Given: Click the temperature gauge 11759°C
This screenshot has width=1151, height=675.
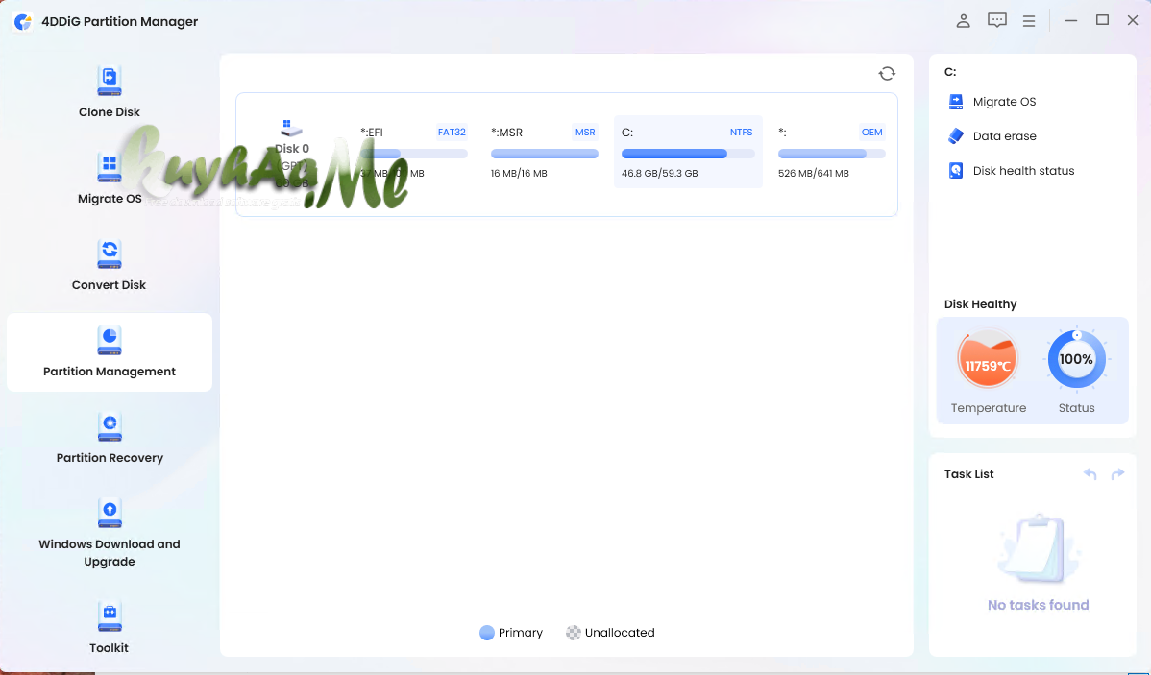Looking at the screenshot, I should point(988,360).
